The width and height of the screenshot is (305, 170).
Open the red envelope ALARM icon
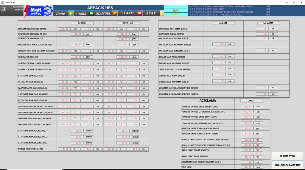[140, 13]
